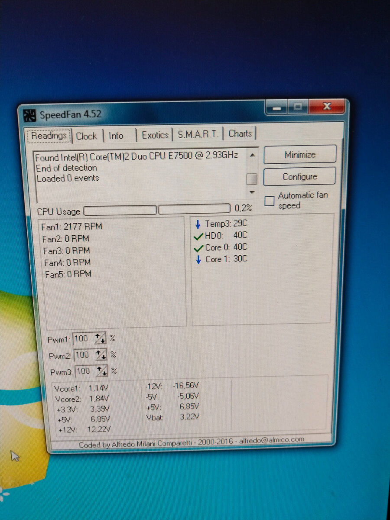Focus the Pwm2 percentage field
Screen dimensions: 390x520
click(84, 355)
